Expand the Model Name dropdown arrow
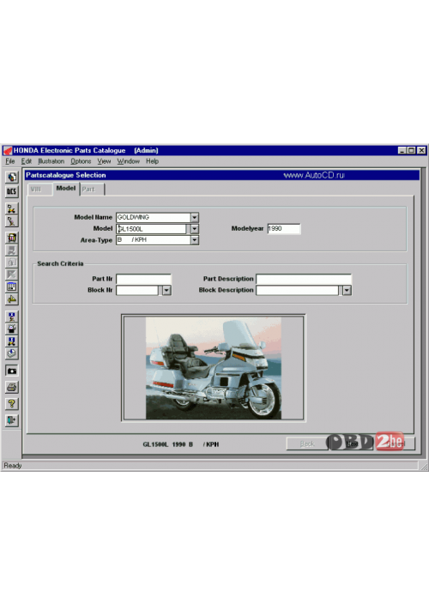429x615 pixels. 195,217
